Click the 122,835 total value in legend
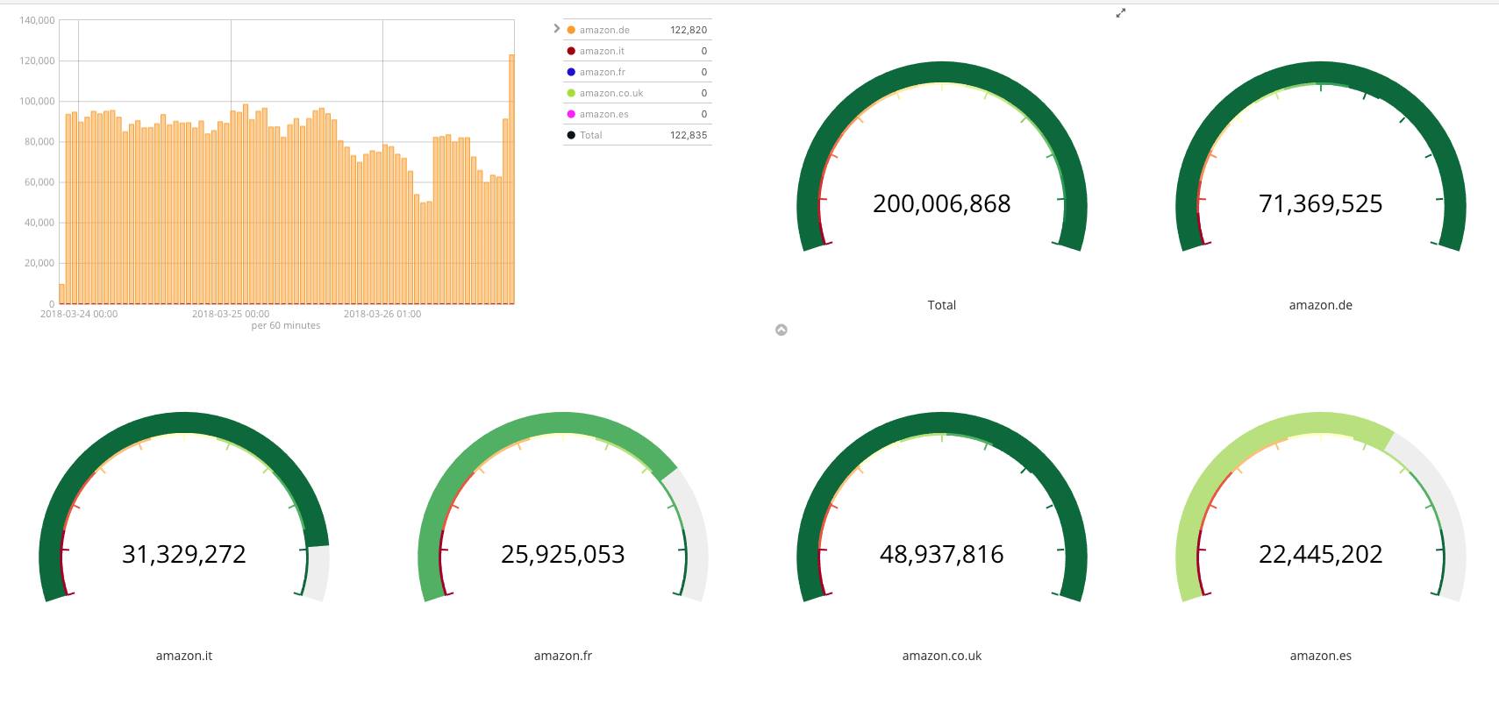1499x710 pixels. [689, 135]
